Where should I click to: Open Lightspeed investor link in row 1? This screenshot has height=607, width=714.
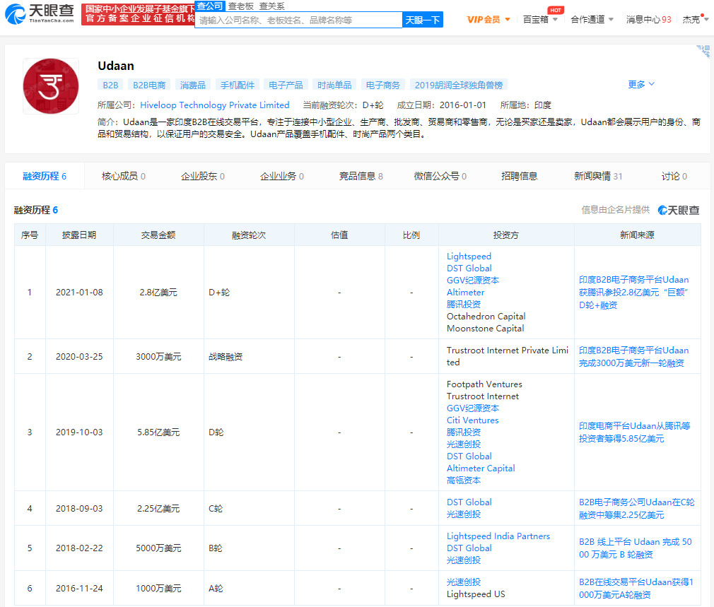tap(469, 257)
